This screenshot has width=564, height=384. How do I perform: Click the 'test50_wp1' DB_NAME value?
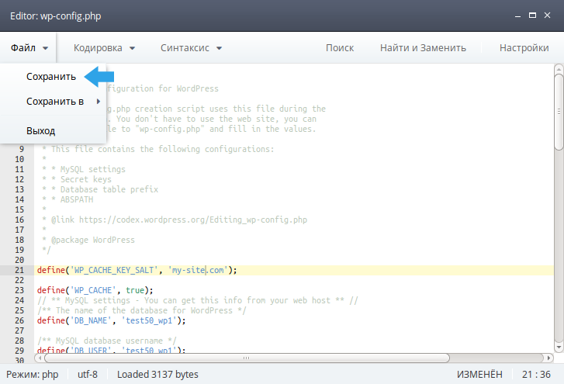(x=149, y=320)
